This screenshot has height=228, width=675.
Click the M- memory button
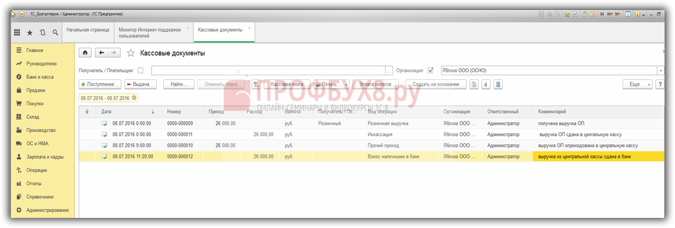[x=618, y=14]
